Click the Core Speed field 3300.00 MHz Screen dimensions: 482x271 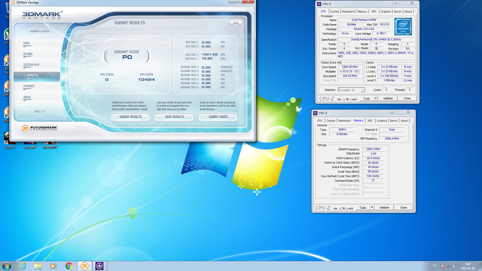coord(350,67)
